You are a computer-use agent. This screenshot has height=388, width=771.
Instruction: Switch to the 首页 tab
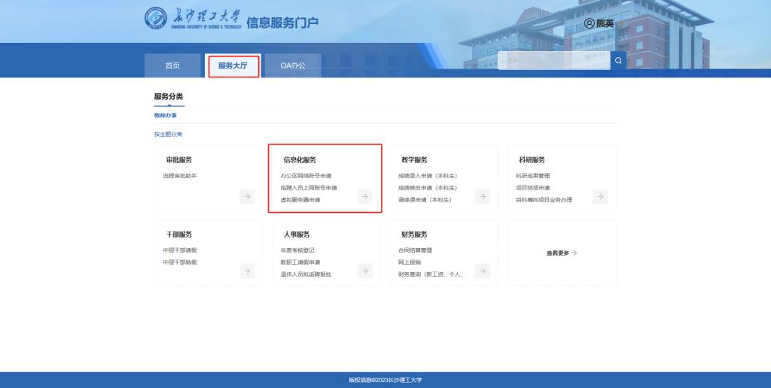(x=172, y=66)
